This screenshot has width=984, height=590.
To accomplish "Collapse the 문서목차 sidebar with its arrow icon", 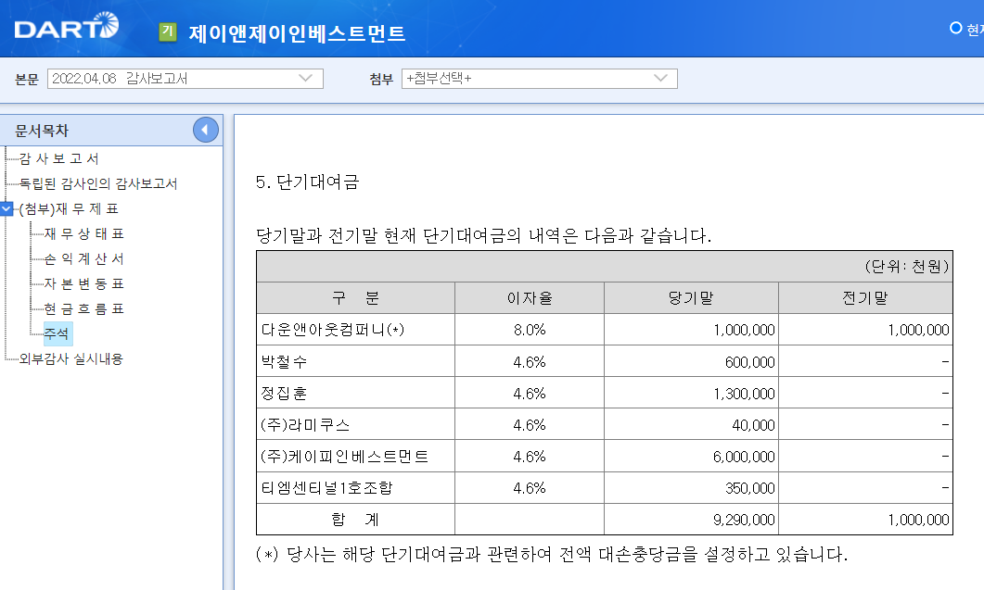I will 207,130.
